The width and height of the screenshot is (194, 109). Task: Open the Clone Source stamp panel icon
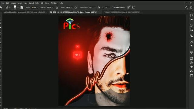pyautogui.click(x=191, y=36)
